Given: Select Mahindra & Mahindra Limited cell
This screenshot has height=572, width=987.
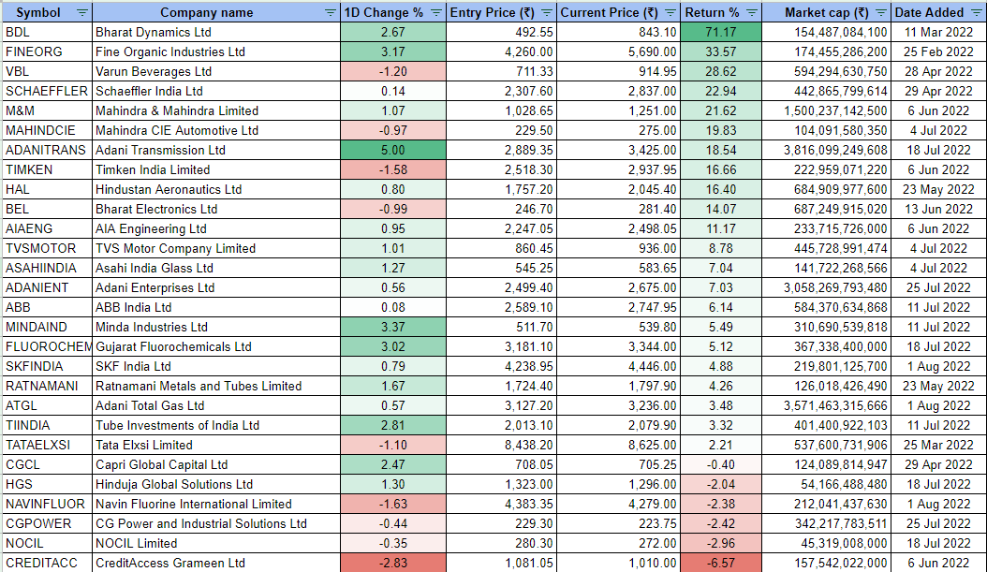Looking at the screenshot, I should pyautogui.click(x=216, y=110).
